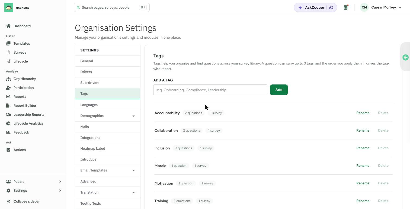Image resolution: width=410 pixels, height=209 pixels.
Task: Click the Collaboration tag name
Action: 166,130
